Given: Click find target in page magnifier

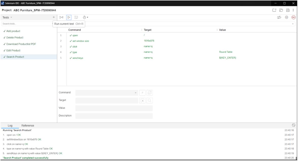Looking at the screenshot, I should click(x=150, y=101).
